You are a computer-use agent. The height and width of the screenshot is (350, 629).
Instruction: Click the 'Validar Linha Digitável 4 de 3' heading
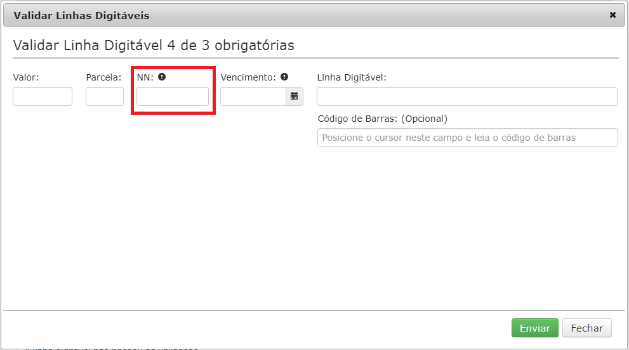tap(153, 46)
